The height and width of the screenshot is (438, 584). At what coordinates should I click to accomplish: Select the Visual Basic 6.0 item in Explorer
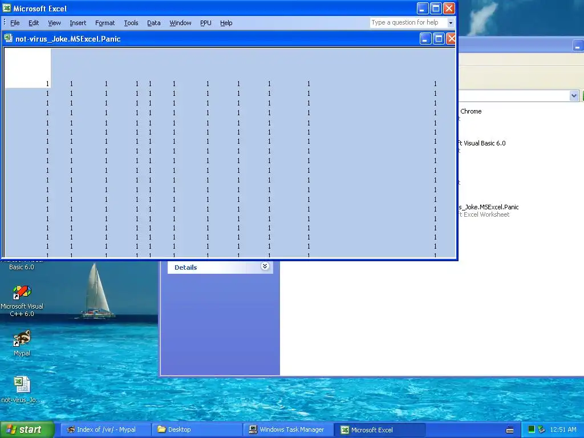click(481, 143)
